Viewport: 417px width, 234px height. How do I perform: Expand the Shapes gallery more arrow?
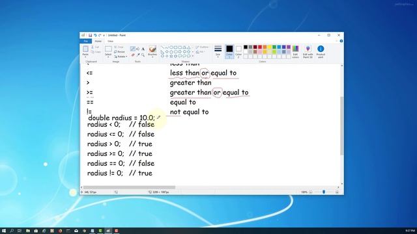click(193, 56)
